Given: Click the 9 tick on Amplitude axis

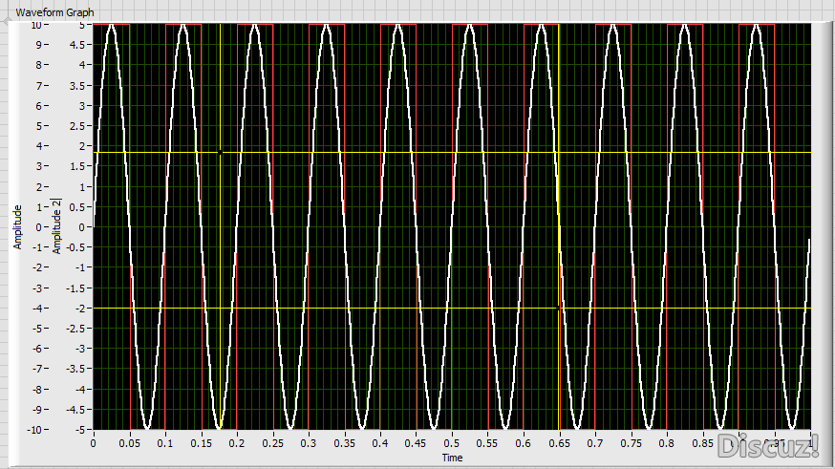Looking at the screenshot, I should tap(39, 45).
